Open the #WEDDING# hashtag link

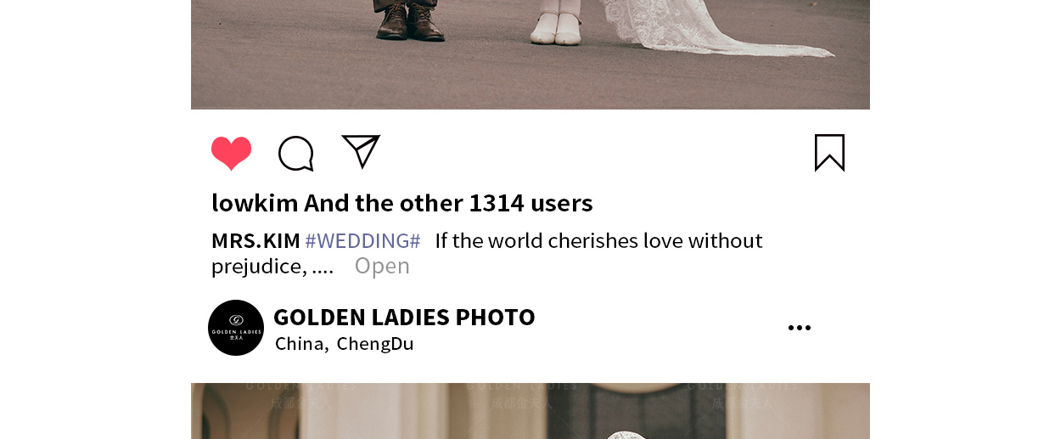tap(362, 241)
